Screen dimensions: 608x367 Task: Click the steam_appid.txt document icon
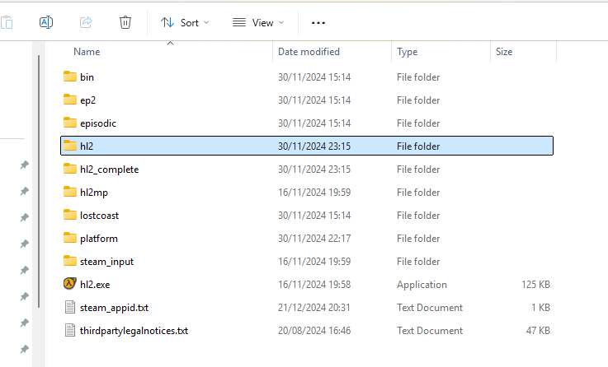coord(70,307)
